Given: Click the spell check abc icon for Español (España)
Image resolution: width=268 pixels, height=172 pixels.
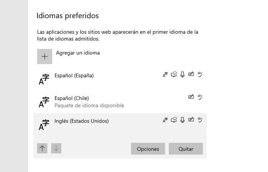Looking at the screenshot, I should pyautogui.click(x=200, y=75).
